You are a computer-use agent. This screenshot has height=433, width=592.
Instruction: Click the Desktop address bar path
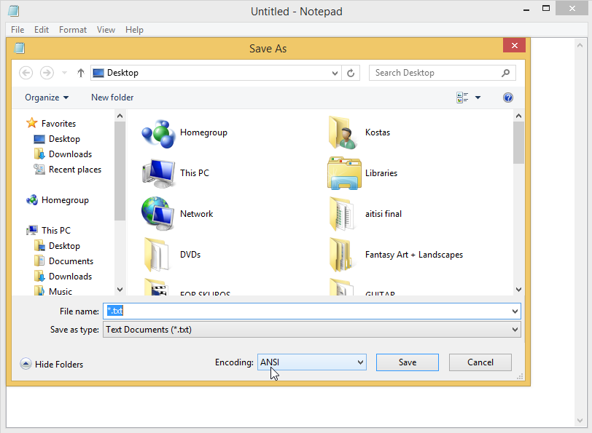point(122,73)
